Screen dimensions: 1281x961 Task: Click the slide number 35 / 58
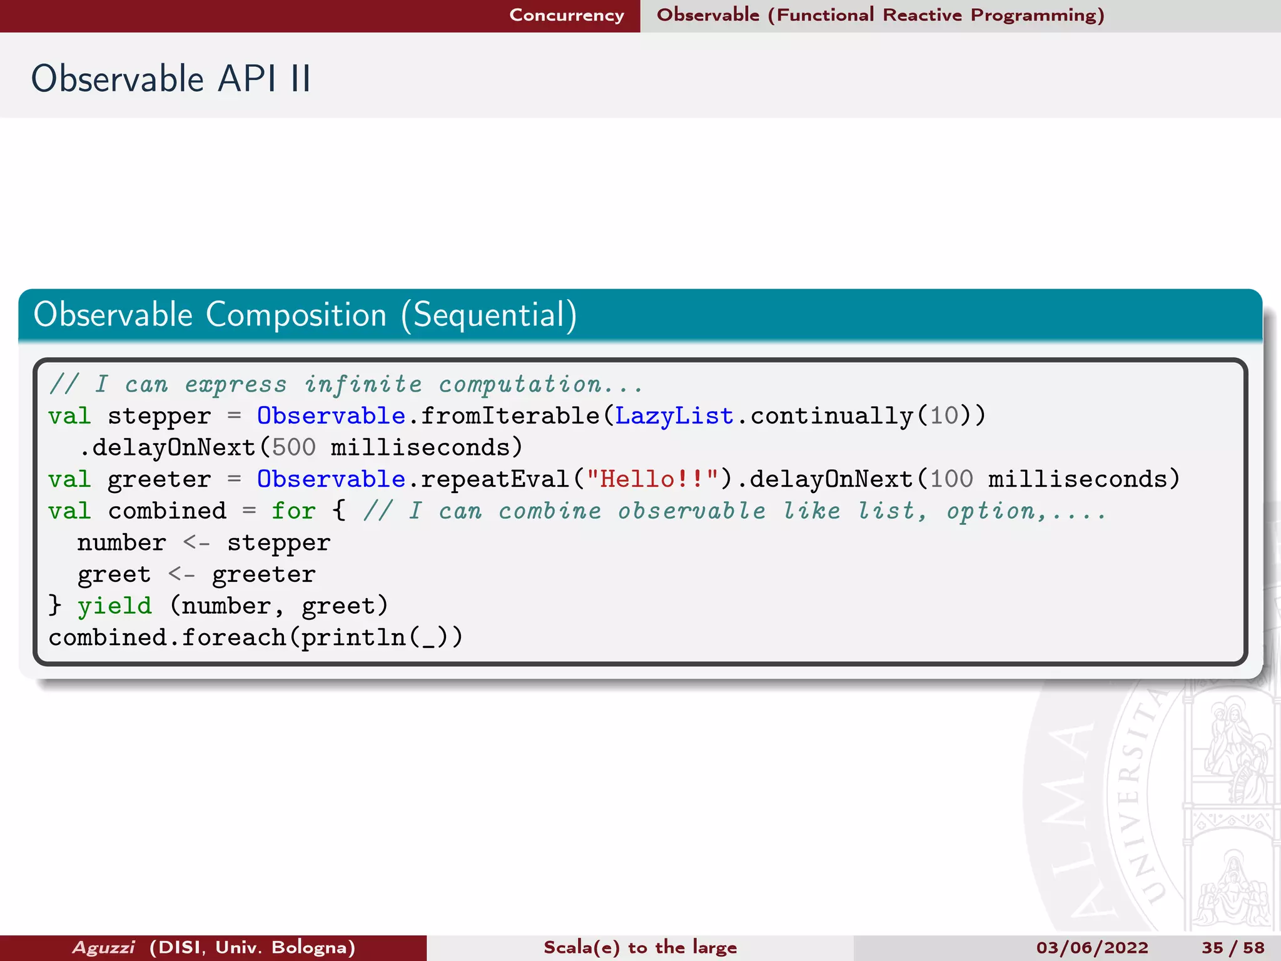(1232, 947)
